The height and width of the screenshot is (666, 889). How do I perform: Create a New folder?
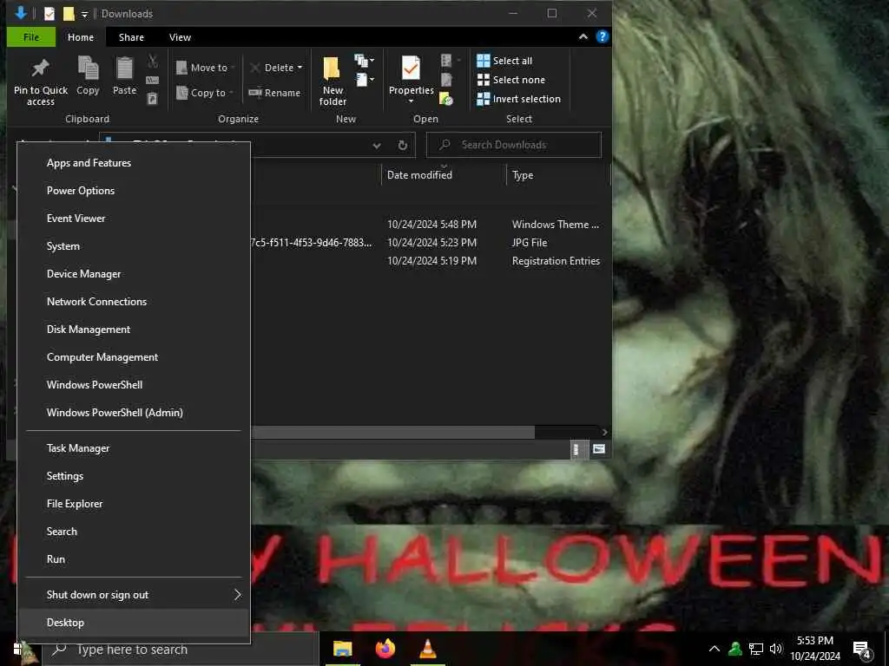[333, 81]
